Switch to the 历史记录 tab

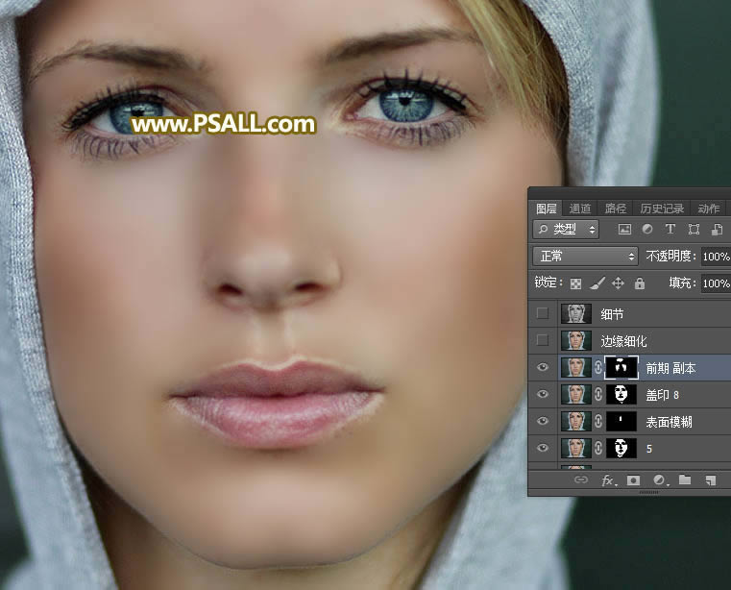[x=662, y=209]
